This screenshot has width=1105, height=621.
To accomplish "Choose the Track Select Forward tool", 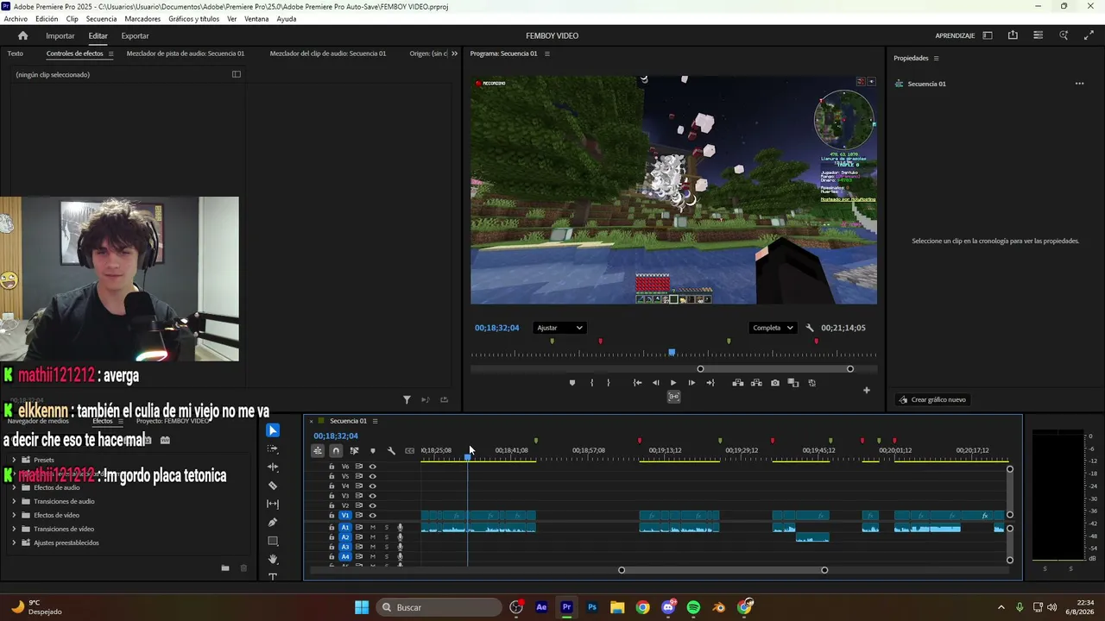I will 273,448.
